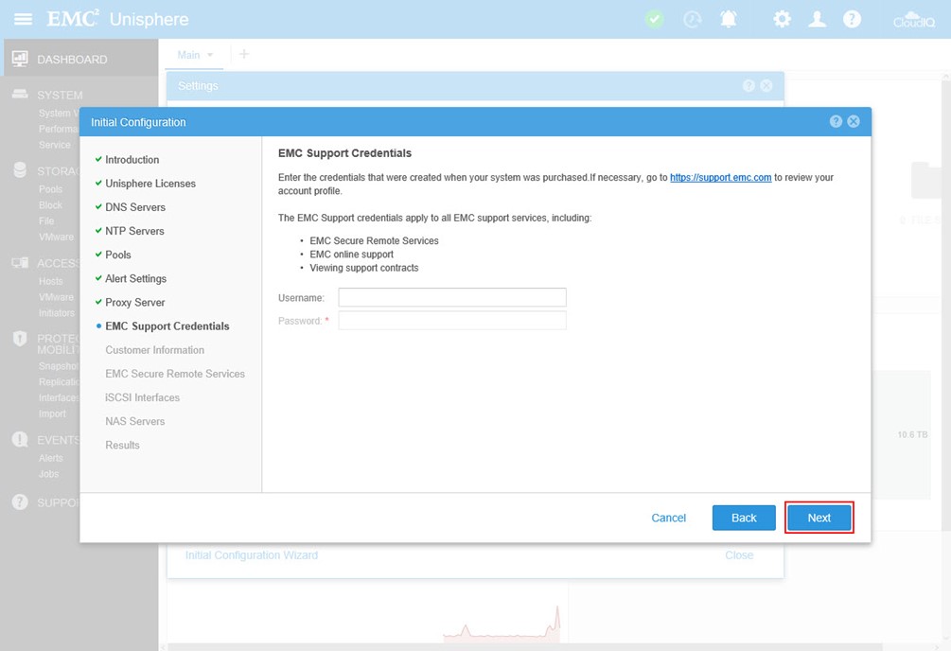Open the alerts bell icon
The image size is (951, 651).
click(729, 20)
